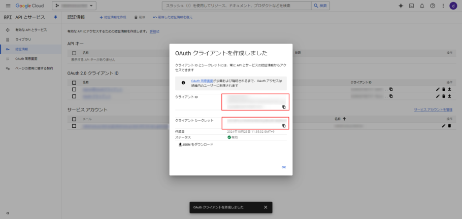The image size is (462, 219).
Task: Open the help question mark menu
Action: (x=432, y=6)
